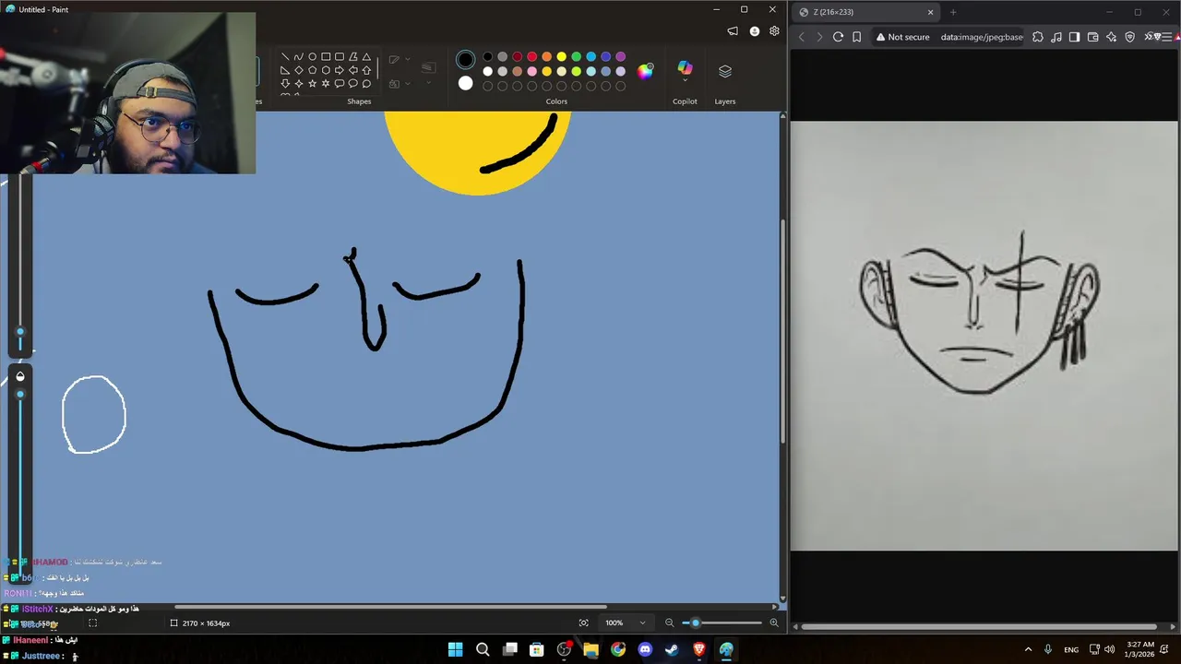Image resolution: width=1181 pixels, height=664 pixels.
Task: Open browser Extensions puzzle icon
Action: tap(1038, 37)
